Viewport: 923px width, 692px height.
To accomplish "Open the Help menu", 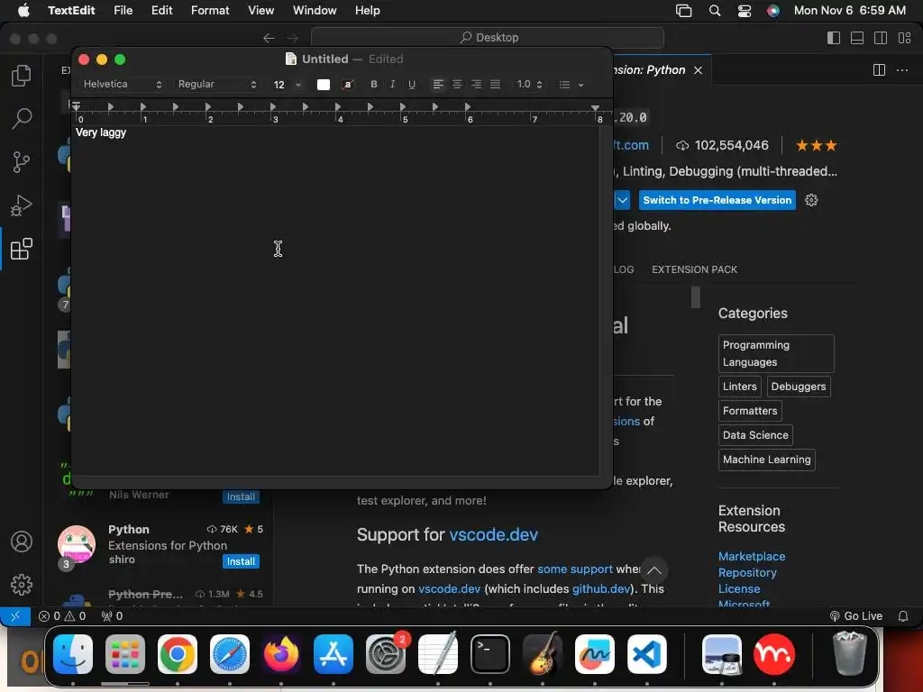I will point(368,10).
